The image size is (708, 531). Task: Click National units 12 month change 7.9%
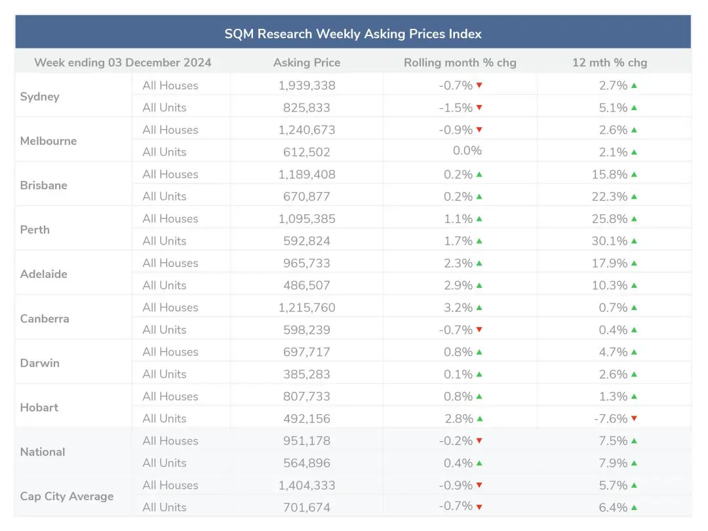click(613, 463)
